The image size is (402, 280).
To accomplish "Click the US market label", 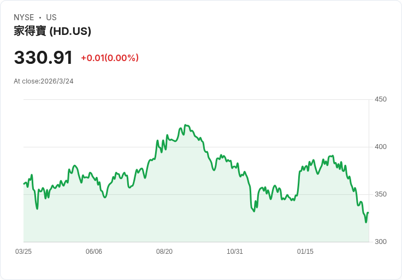I will click(51, 17).
